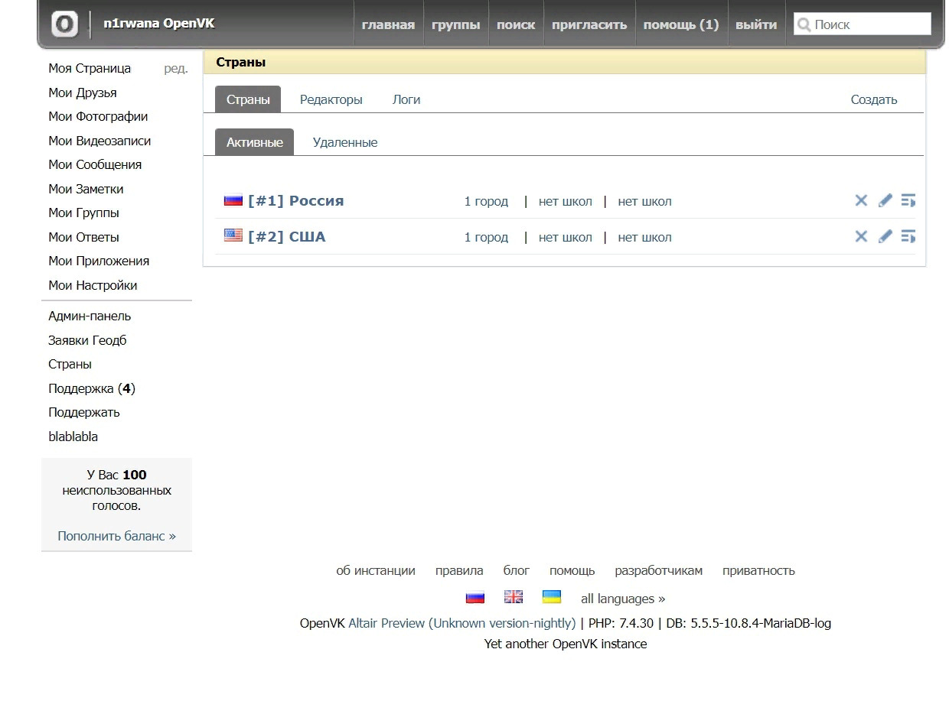The width and height of the screenshot is (949, 727).
Task: Delete the Россия country entry
Action: coord(861,200)
